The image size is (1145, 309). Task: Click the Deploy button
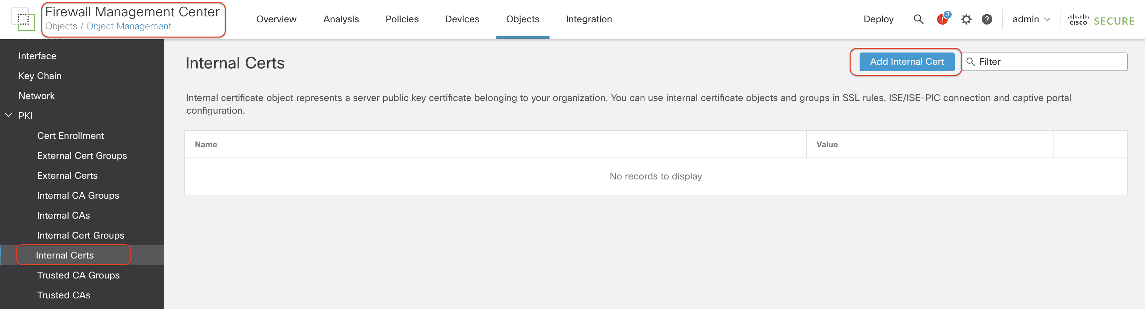click(x=878, y=19)
